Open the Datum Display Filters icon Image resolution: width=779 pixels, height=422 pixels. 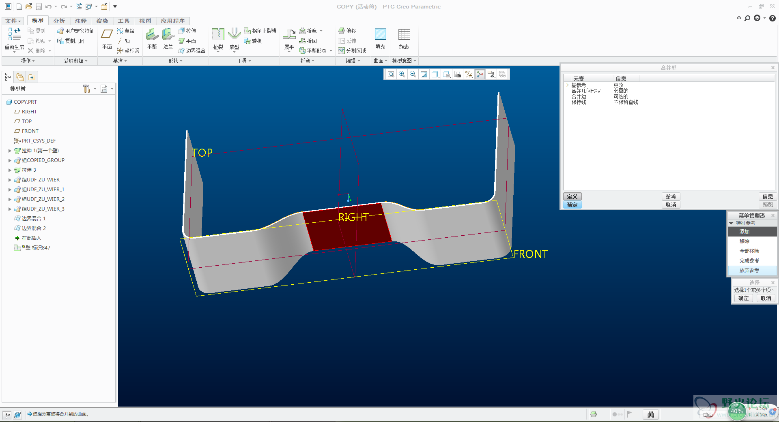[x=469, y=75]
